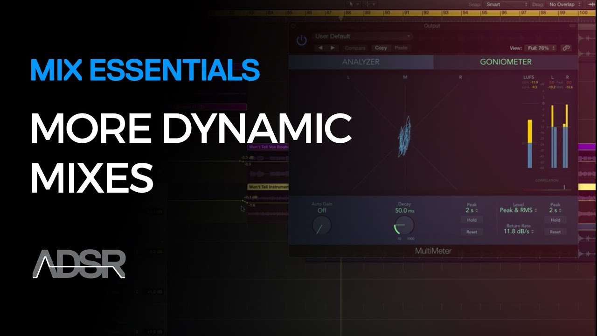
Task: Click the Copy button in MultiMeter
Action: tap(381, 48)
